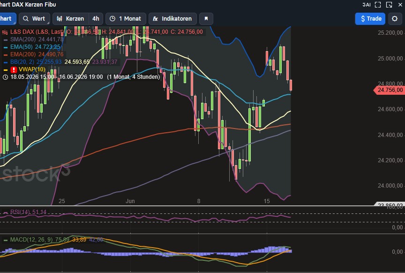Click the 8 date label on time axis
The width and height of the screenshot is (405, 273).
click(x=199, y=201)
